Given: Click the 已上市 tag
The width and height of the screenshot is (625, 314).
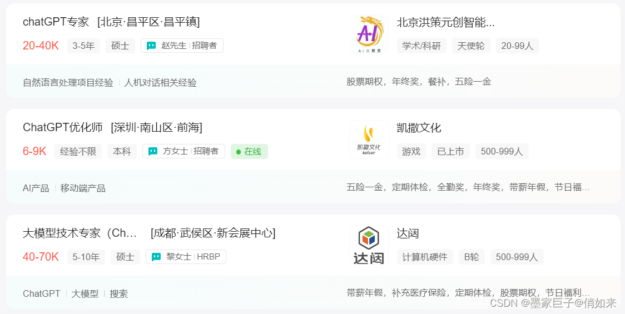Looking at the screenshot, I should 450,151.
